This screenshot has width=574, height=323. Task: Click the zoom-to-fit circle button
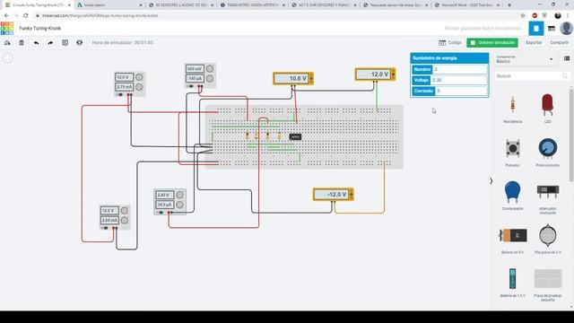click(x=7, y=57)
